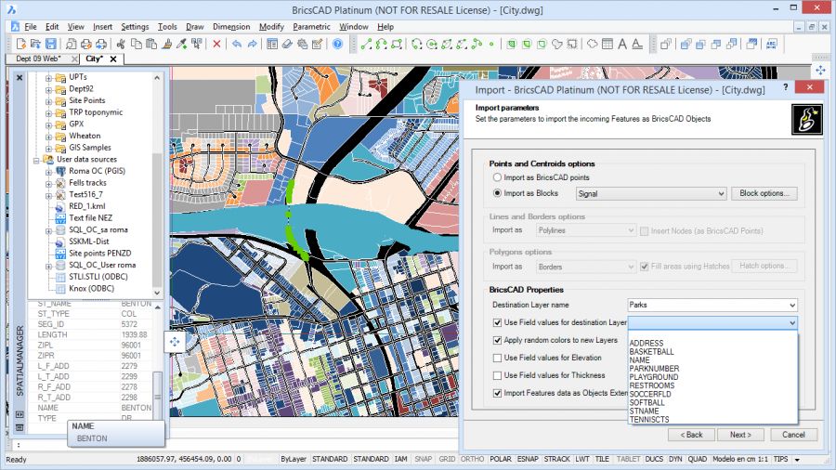
Task: Enable 'Use Field values for Elevation' checkbox
Action: tap(497, 358)
